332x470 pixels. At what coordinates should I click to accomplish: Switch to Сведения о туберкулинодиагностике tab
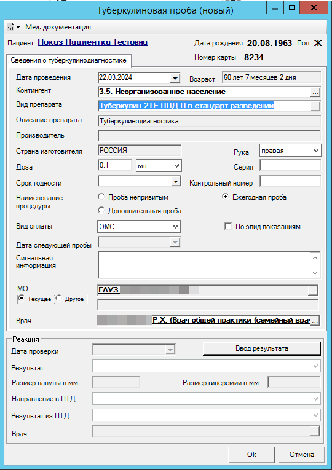(68, 60)
